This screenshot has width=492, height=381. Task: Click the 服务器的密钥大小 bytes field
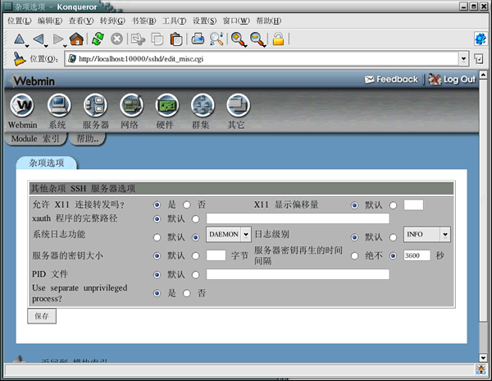pos(216,255)
